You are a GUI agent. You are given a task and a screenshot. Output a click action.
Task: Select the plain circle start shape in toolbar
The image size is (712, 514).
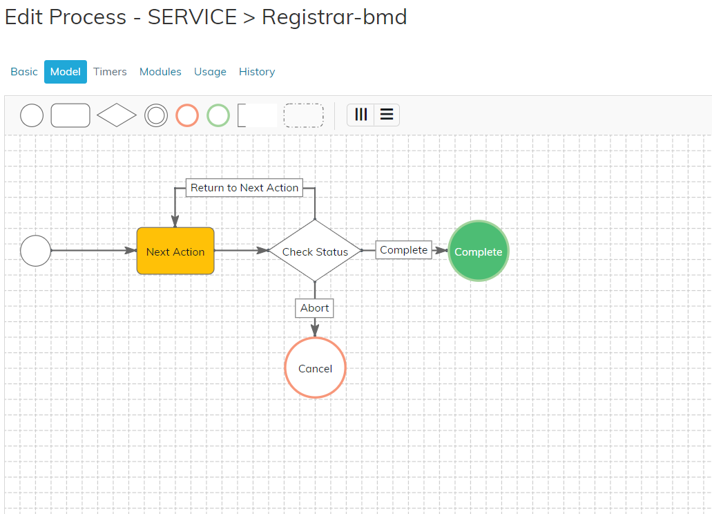(x=32, y=115)
